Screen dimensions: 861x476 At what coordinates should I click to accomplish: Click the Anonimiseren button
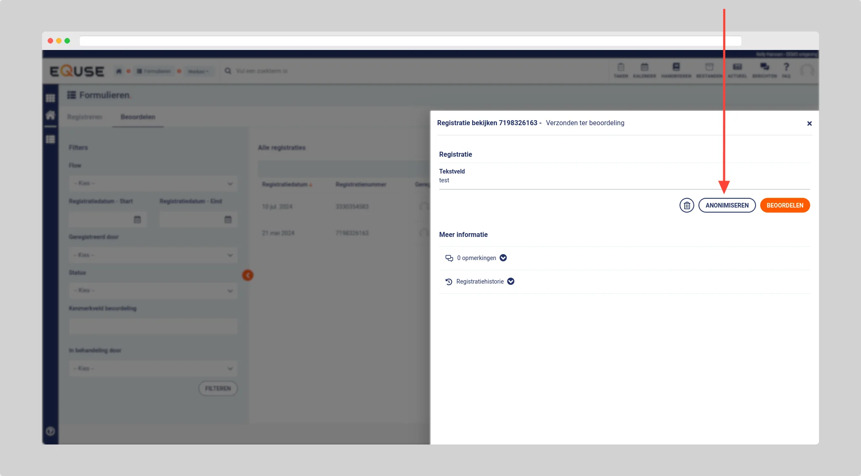[727, 205]
